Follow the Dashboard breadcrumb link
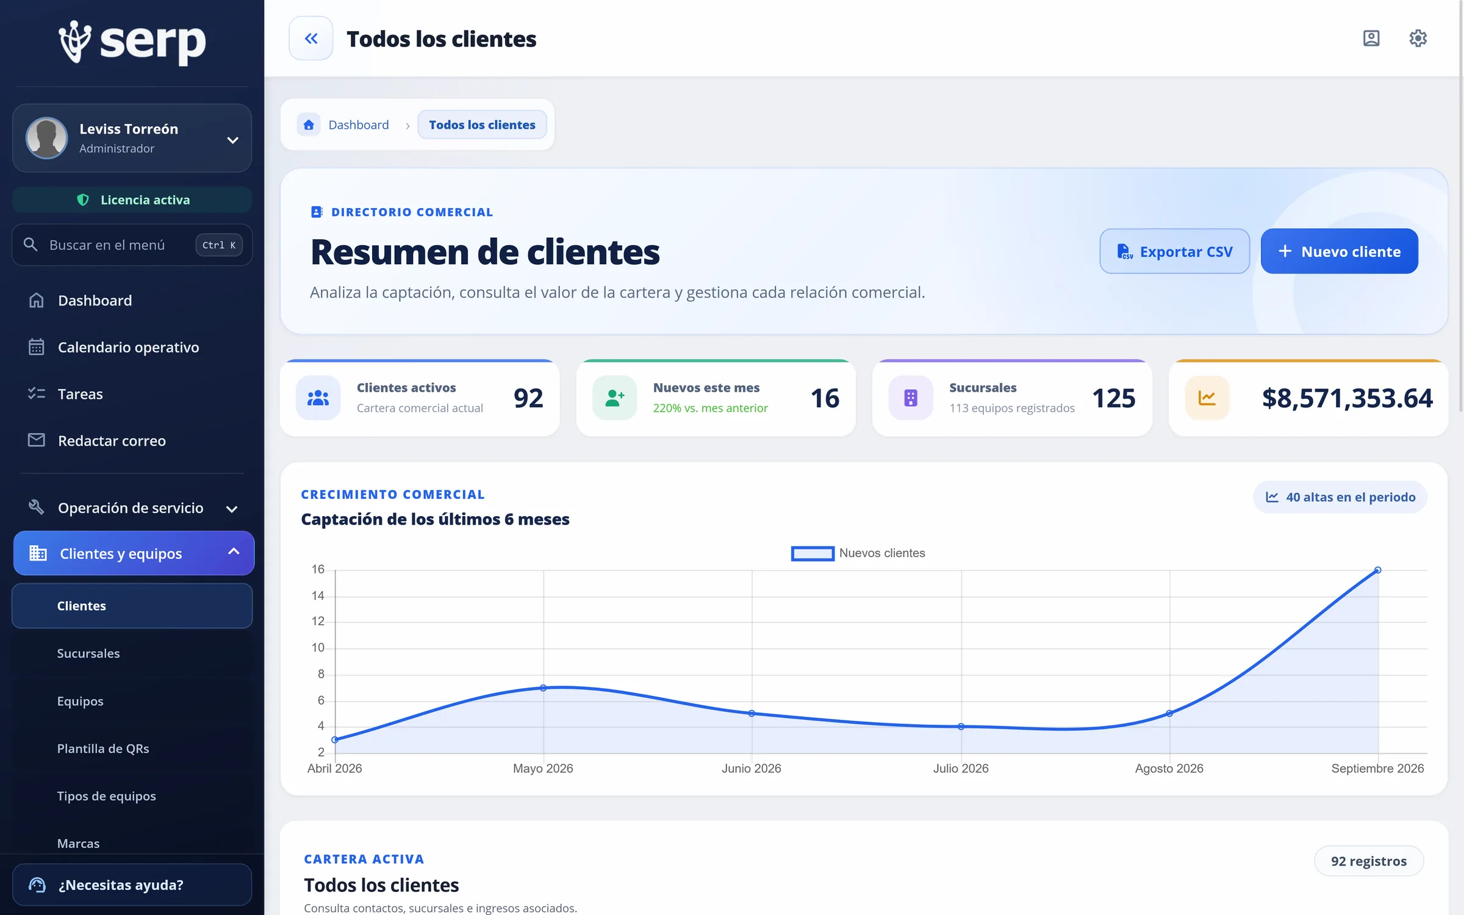Image resolution: width=1464 pixels, height=915 pixels. 359,124
